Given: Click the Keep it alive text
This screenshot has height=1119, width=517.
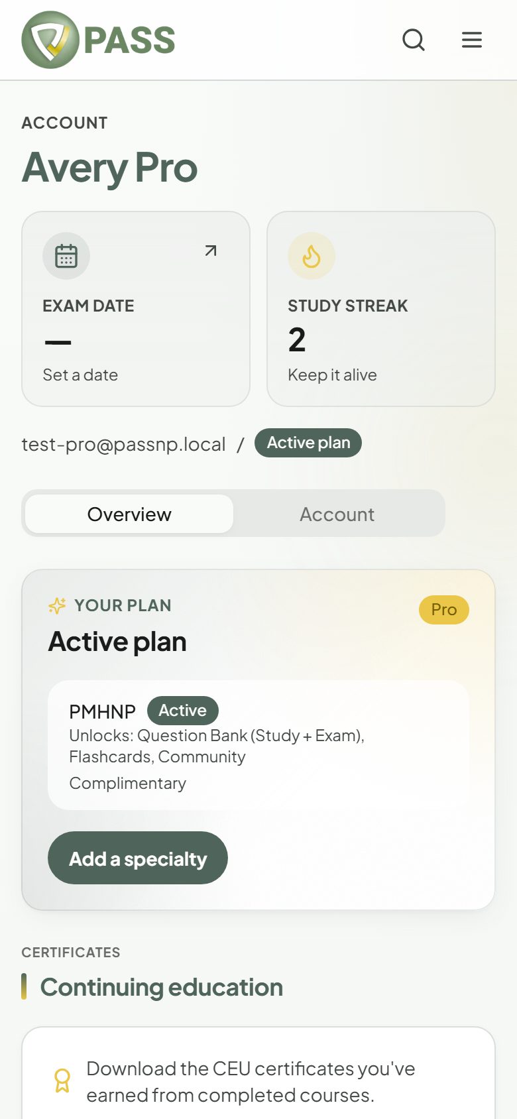Looking at the screenshot, I should (332, 375).
